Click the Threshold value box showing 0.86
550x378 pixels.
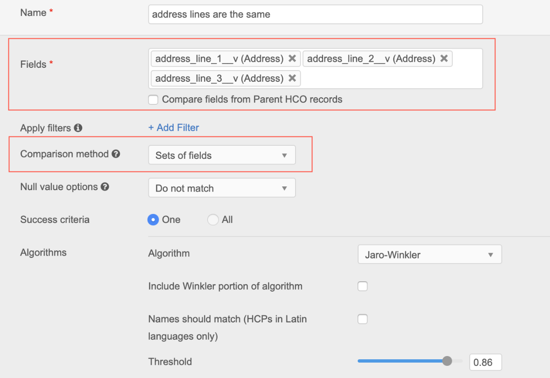pos(485,362)
